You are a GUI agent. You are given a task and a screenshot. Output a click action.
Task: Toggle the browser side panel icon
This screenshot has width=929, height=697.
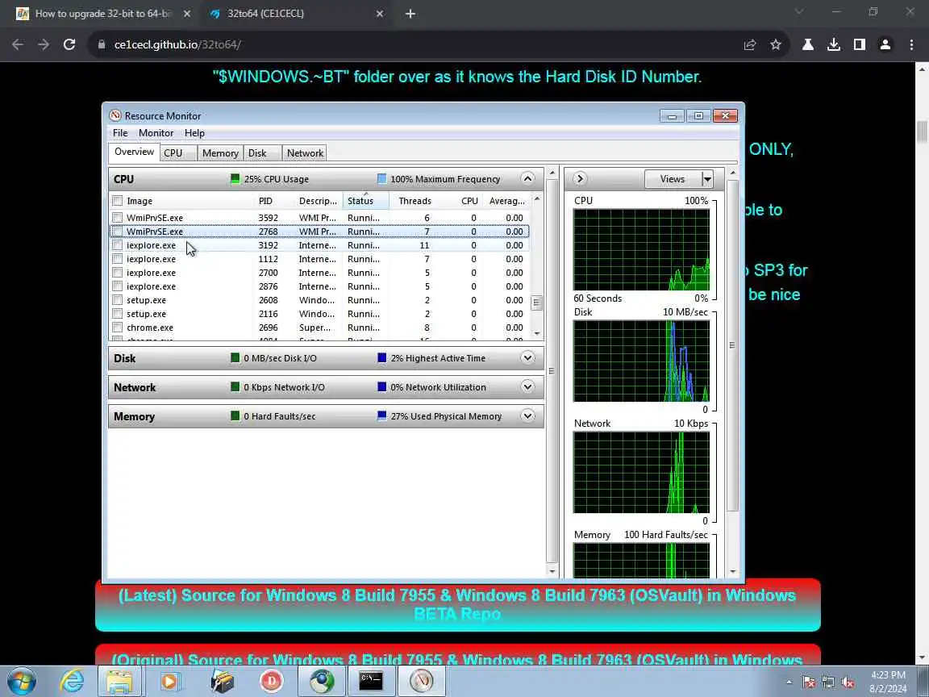pyautogui.click(x=859, y=44)
